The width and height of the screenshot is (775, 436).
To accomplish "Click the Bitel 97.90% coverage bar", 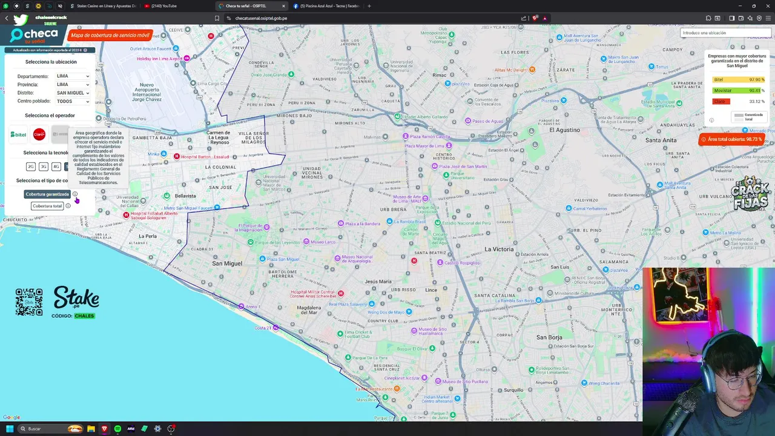I will tap(738, 80).
